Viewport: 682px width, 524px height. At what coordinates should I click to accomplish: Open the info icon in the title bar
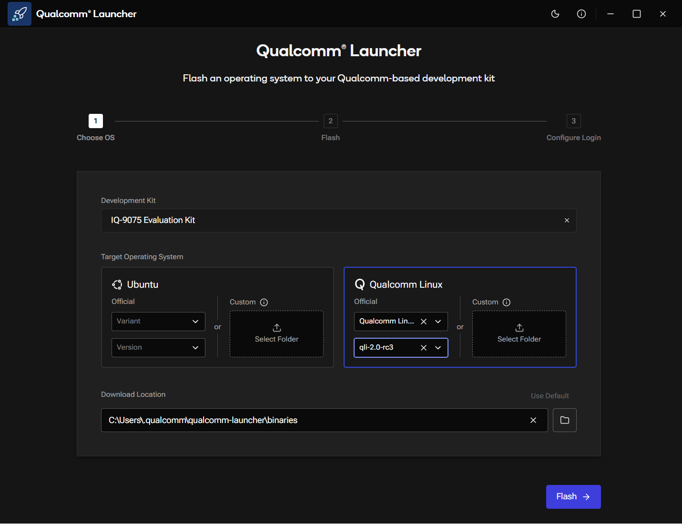pos(581,14)
